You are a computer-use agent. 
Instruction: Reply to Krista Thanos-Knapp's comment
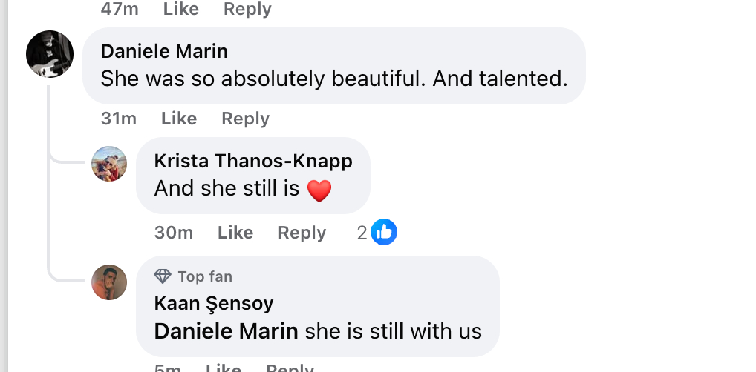coord(302,233)
